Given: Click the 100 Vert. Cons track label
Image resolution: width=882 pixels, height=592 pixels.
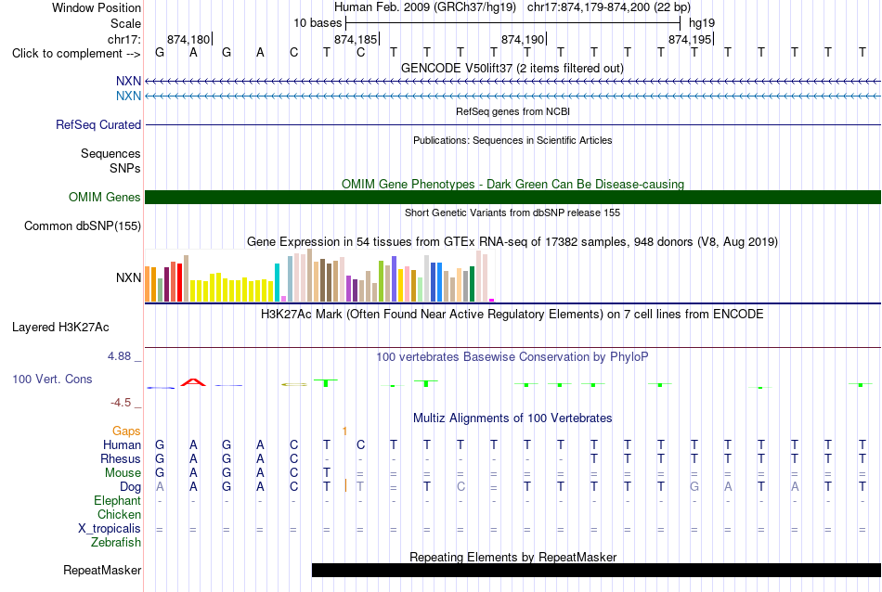Looking at the screenshot, I should [52, 379].
